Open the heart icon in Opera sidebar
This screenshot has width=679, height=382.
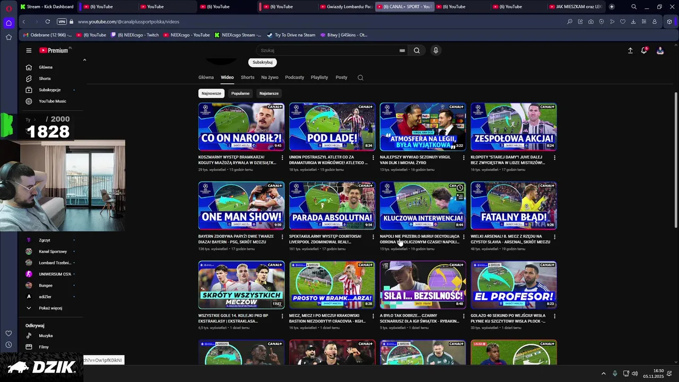[8, 333]
